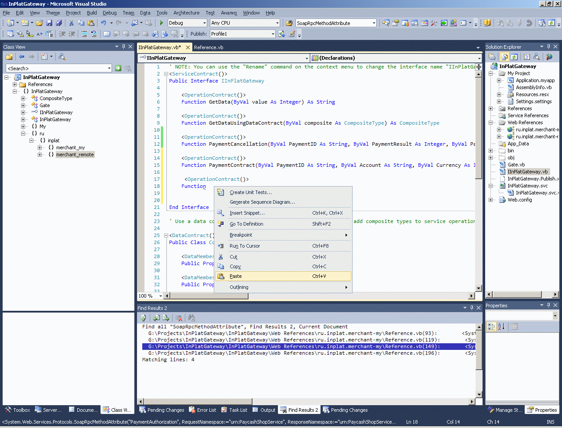The width and height of the screenshot is (562, 428).
Task: Open Web.config in Solution Explorer
Action: coord(519,200)
